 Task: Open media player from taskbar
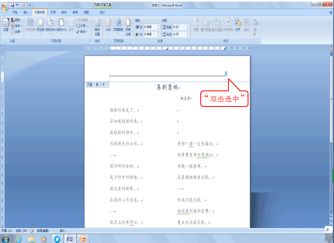tap(44, 239)
